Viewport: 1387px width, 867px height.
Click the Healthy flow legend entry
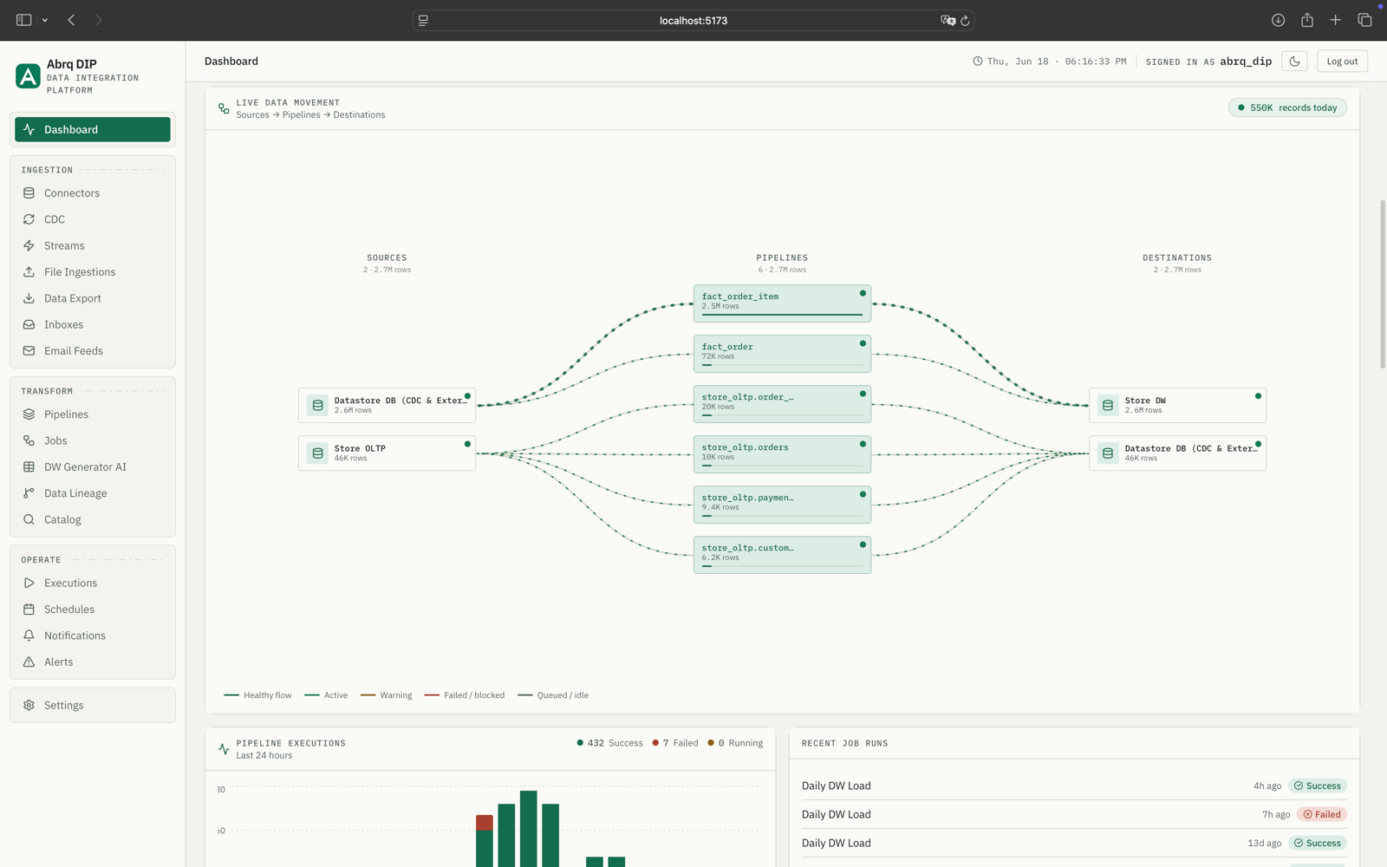pos(257,695)
